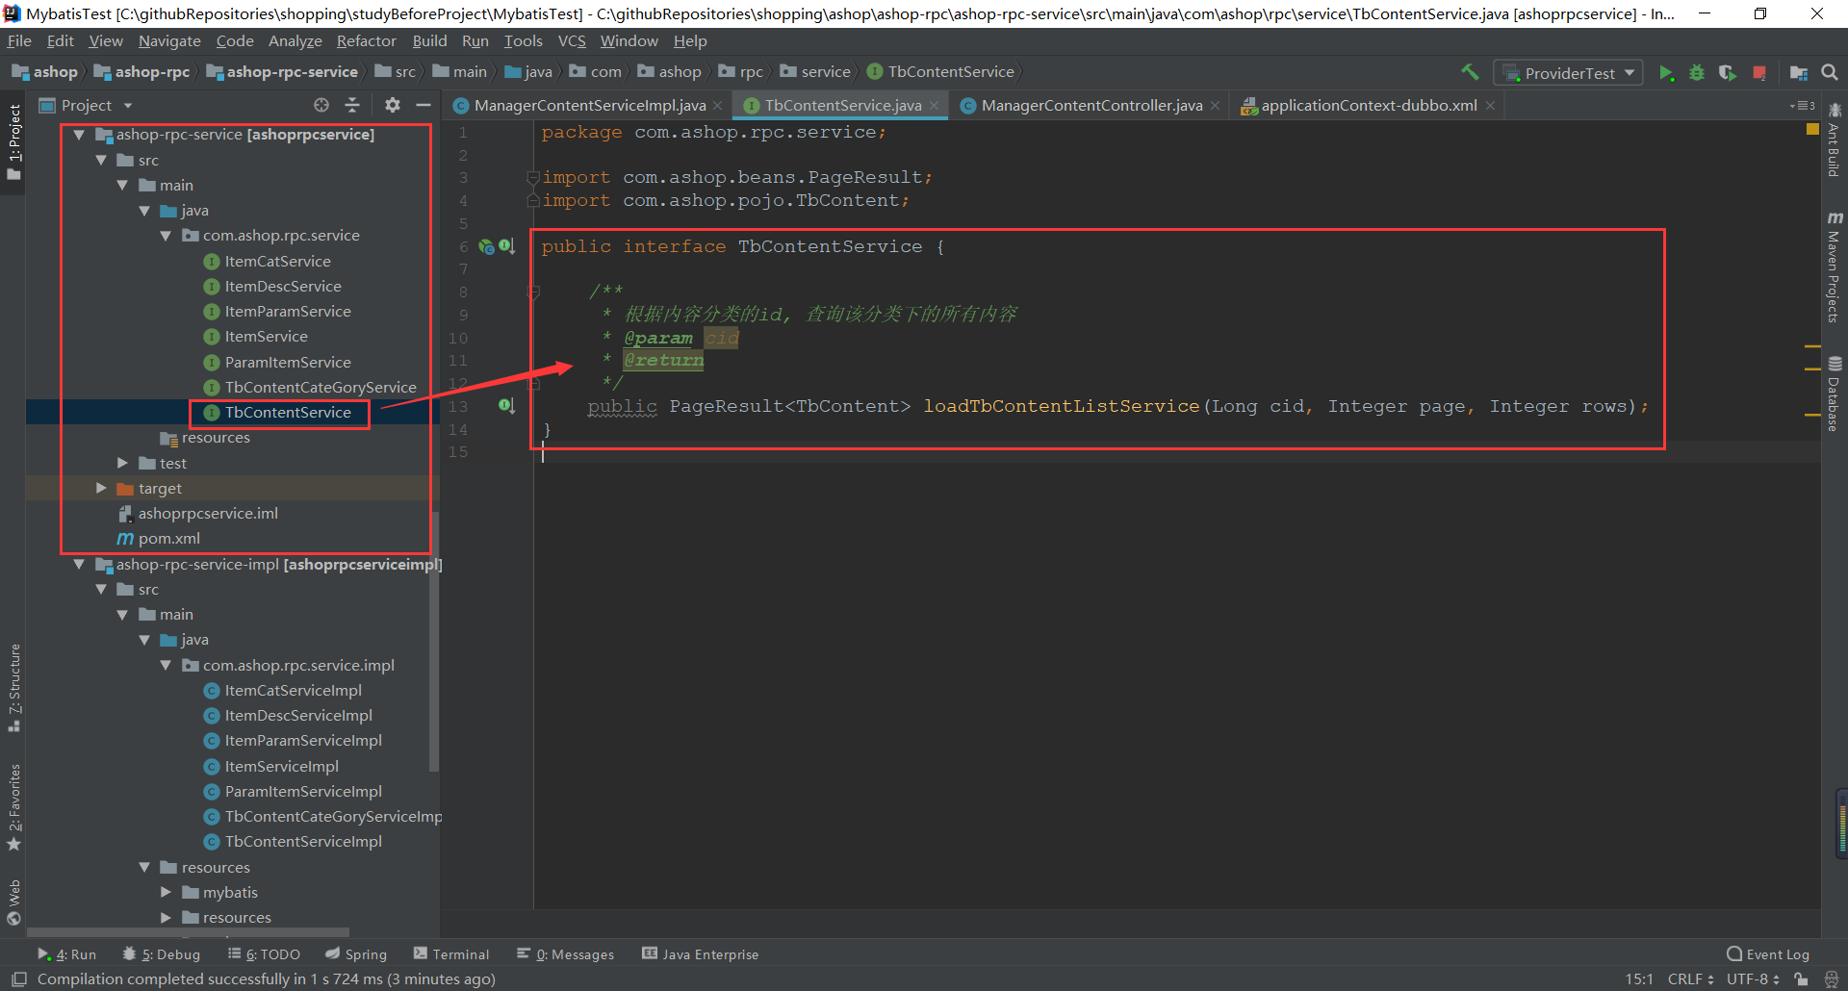Switch to ManagerContentController.java tab
Viewport: 1848px width, 991px height.
click(x=1091, y=106)
